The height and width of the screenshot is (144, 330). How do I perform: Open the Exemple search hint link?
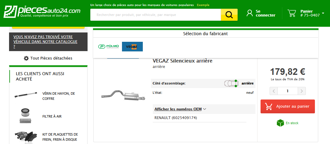pyautogui.click(x=203, y=5)
